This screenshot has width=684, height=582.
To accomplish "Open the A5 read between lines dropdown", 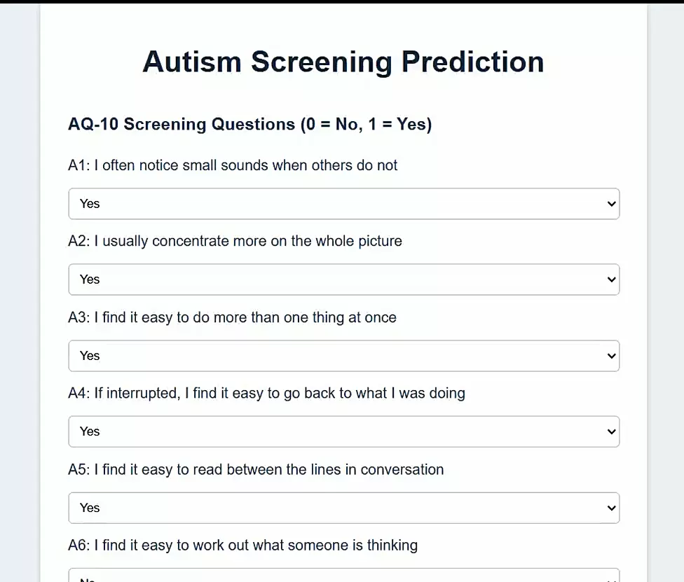I will coord(343,508).
